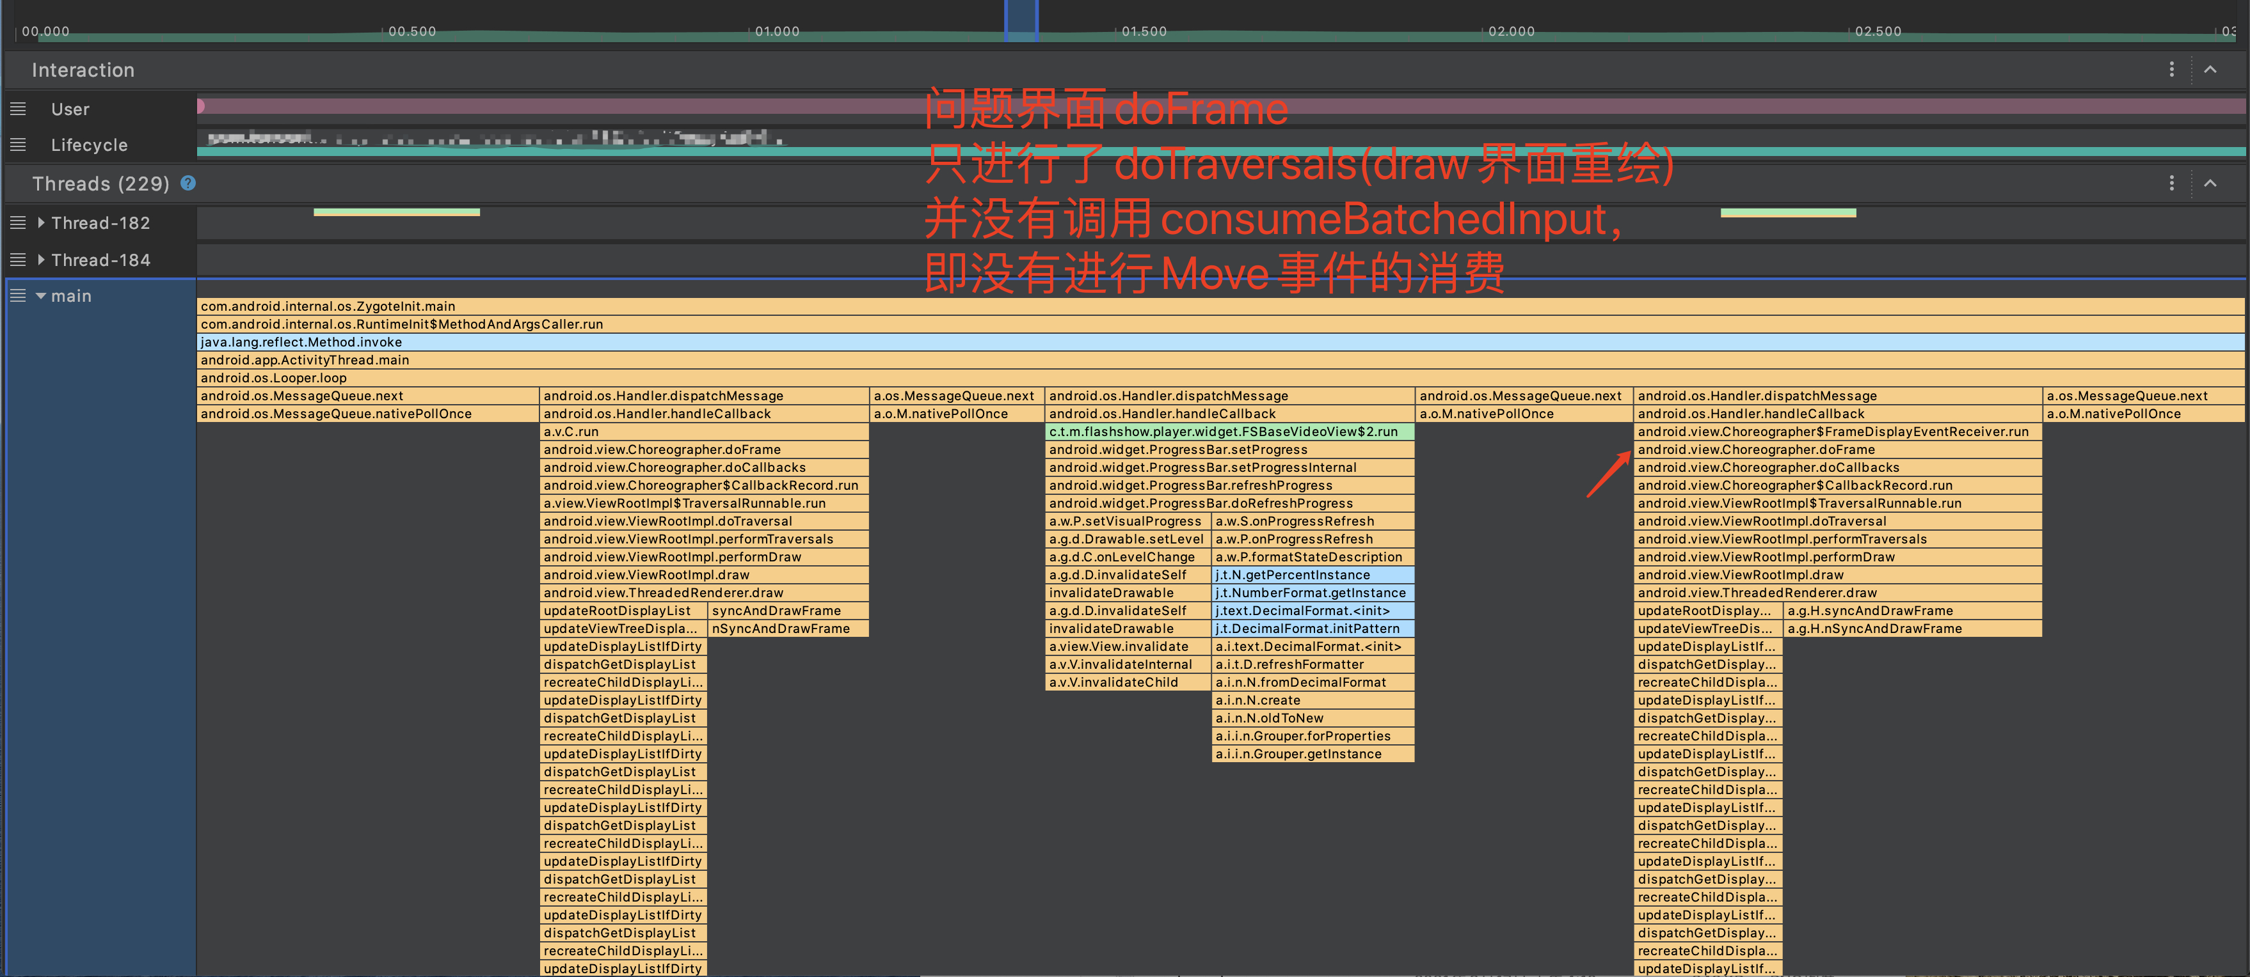The height and width of the screenshot is (977, 2250).
Task: Collapse the main thread flame chart
Action: click(x=41, y=296)
